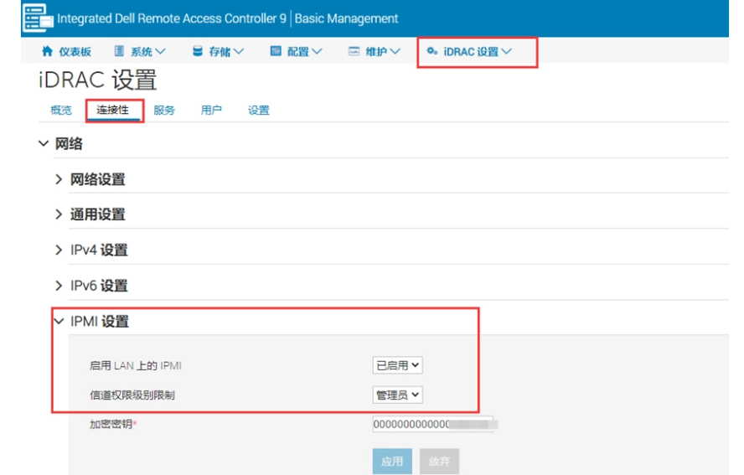This screenshot has width=744, height=475.
Task: Click the iDRAC server logo icon
Action: (x=38, y=18)
